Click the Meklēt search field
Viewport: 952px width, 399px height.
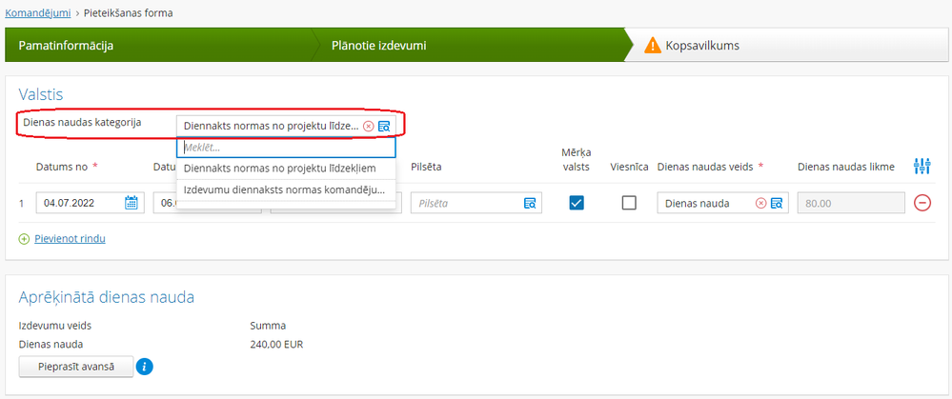(286, 148)
